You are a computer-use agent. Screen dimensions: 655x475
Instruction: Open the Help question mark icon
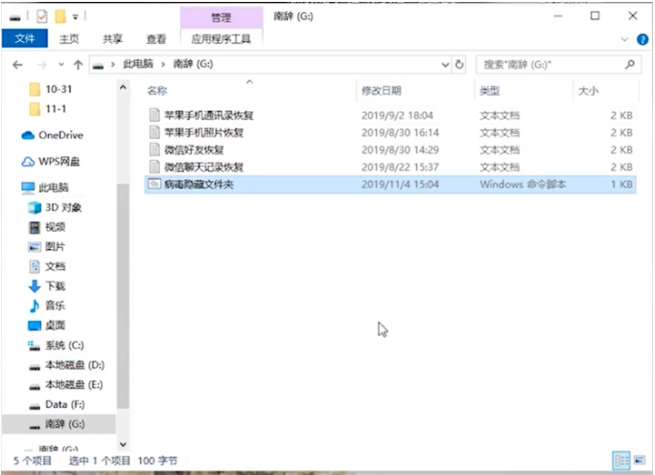pyautogui.click(x=643, y=39)
